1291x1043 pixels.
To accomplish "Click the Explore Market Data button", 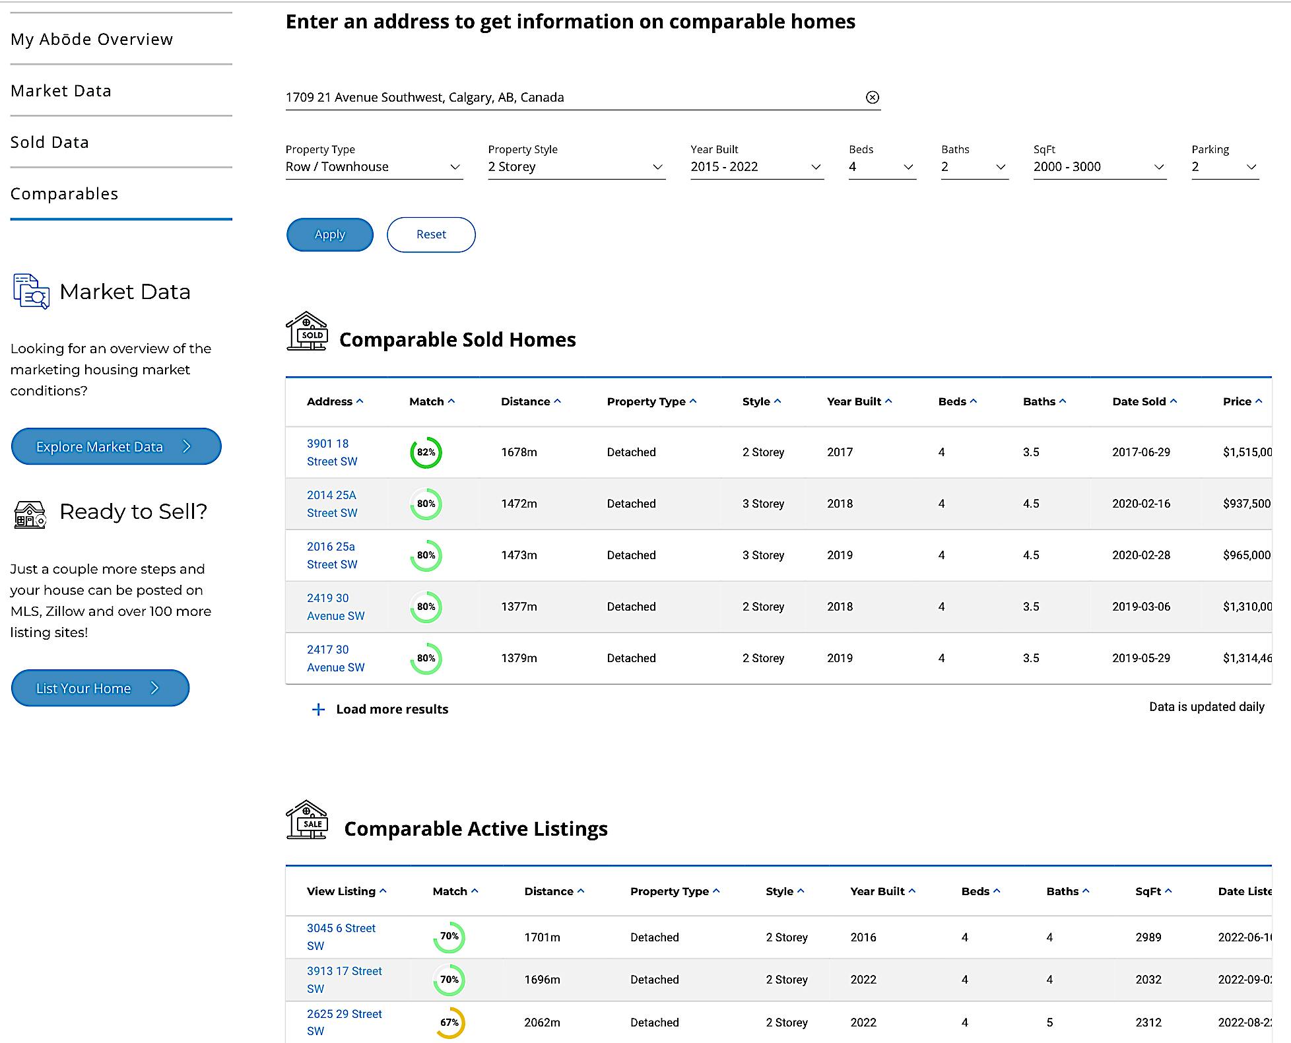I will pos(116,446).
